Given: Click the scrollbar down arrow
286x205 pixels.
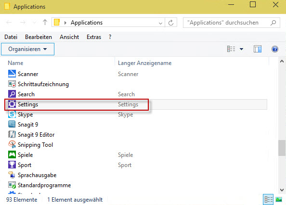Looking at the screenshot, I should [x=282, y=190].
